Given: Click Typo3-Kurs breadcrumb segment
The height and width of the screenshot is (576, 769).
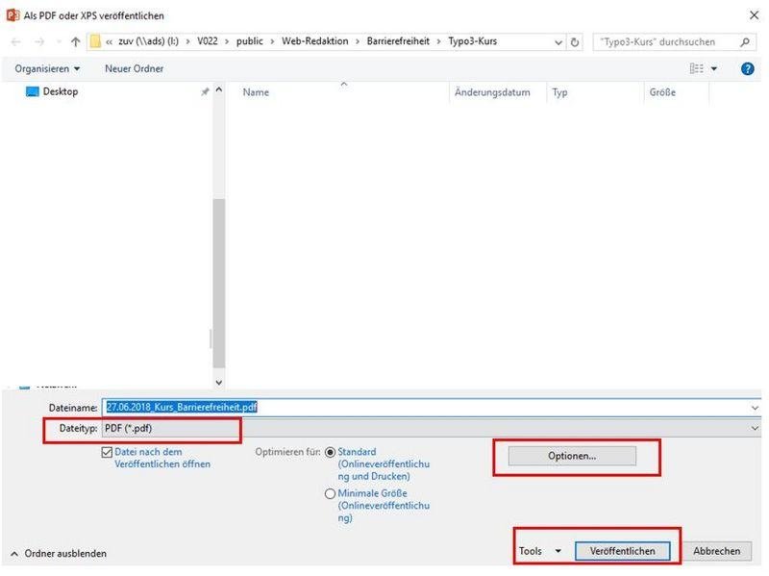Looking at the screenshot, I should point(472,41).
